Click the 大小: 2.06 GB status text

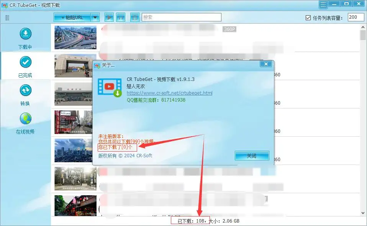(x=224, y=221)
